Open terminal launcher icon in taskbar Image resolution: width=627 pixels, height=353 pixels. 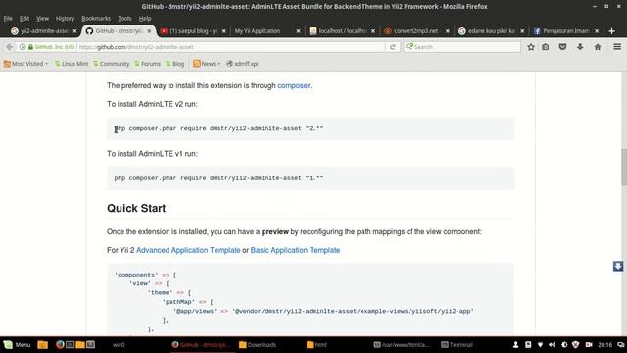(70, 344)
